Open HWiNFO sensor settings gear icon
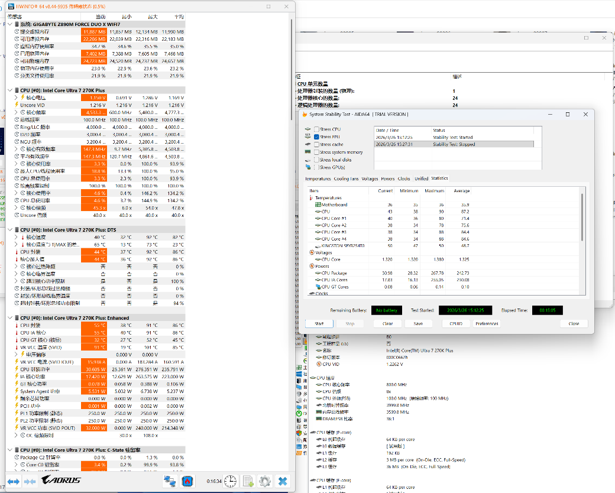 (265, 481)
